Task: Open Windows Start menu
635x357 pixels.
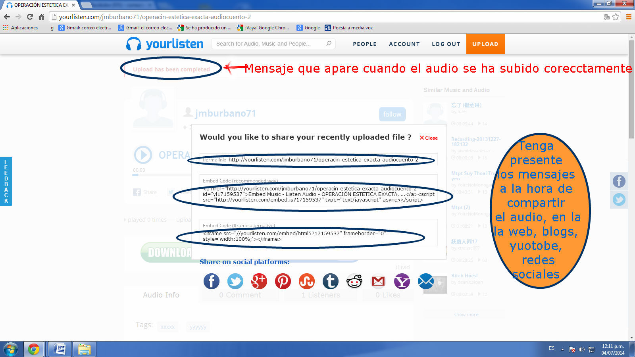Action: (11, 349)
